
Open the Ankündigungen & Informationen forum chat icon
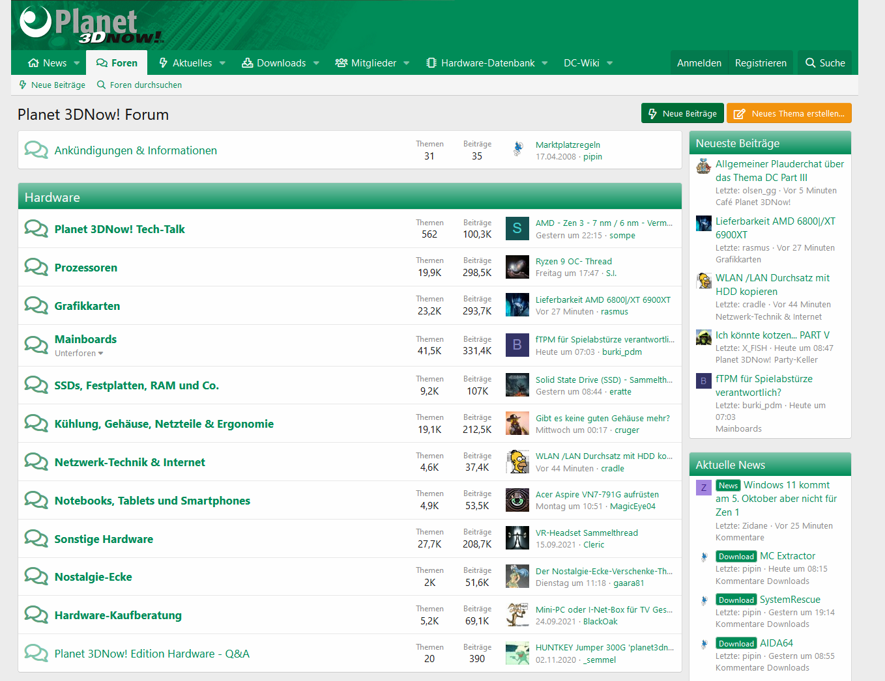(x=36, y=150)
